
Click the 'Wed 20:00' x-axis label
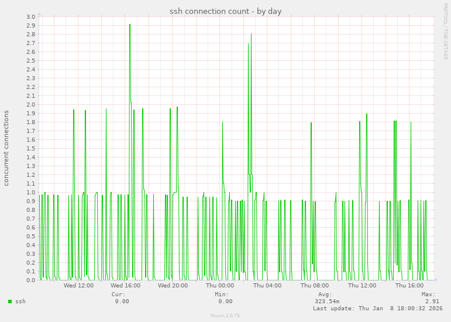tap(173, 286)
